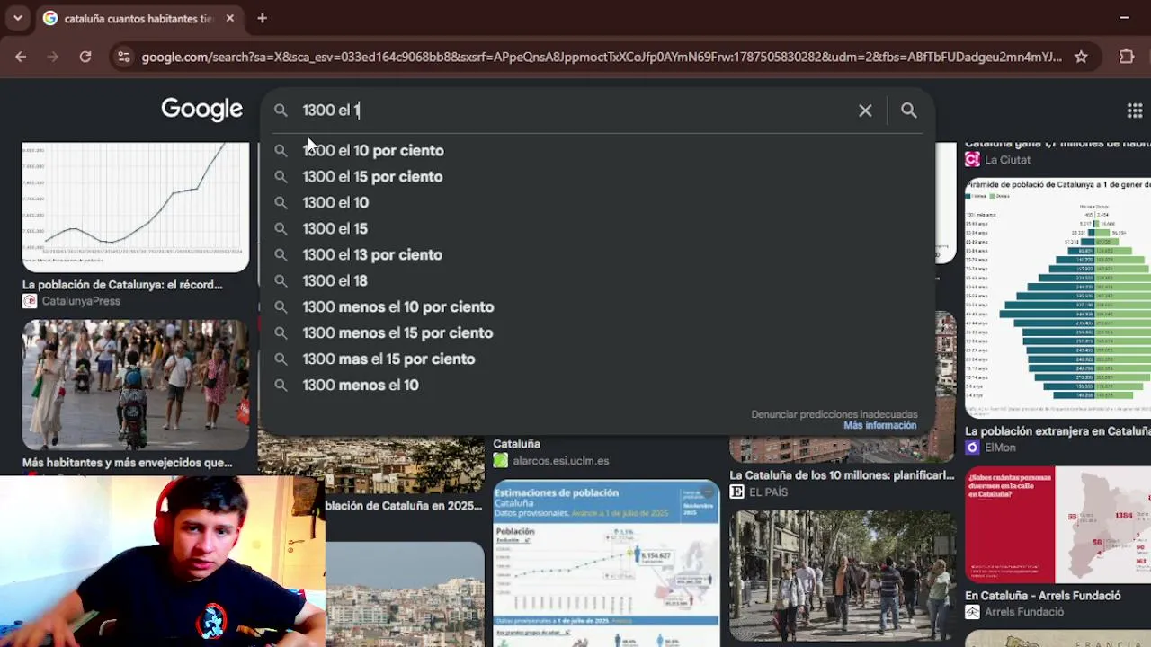
Task: Open 'La Cataluña de los 10 millones' result
Action: click(842, 476)
